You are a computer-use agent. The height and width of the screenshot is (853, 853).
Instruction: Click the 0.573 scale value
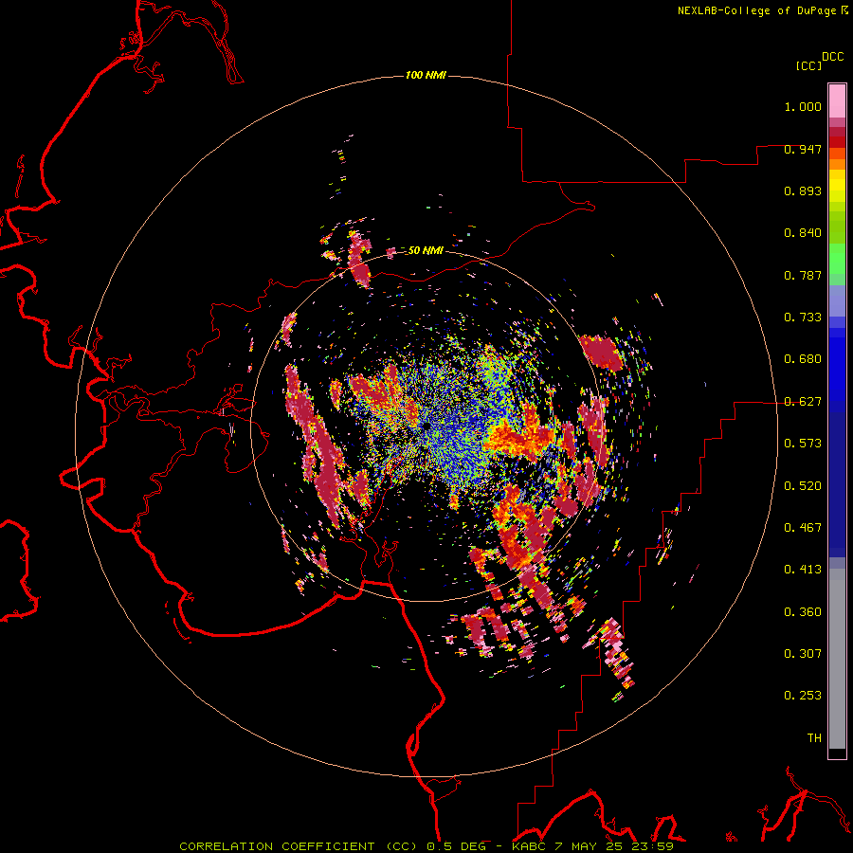pos(803,444)
